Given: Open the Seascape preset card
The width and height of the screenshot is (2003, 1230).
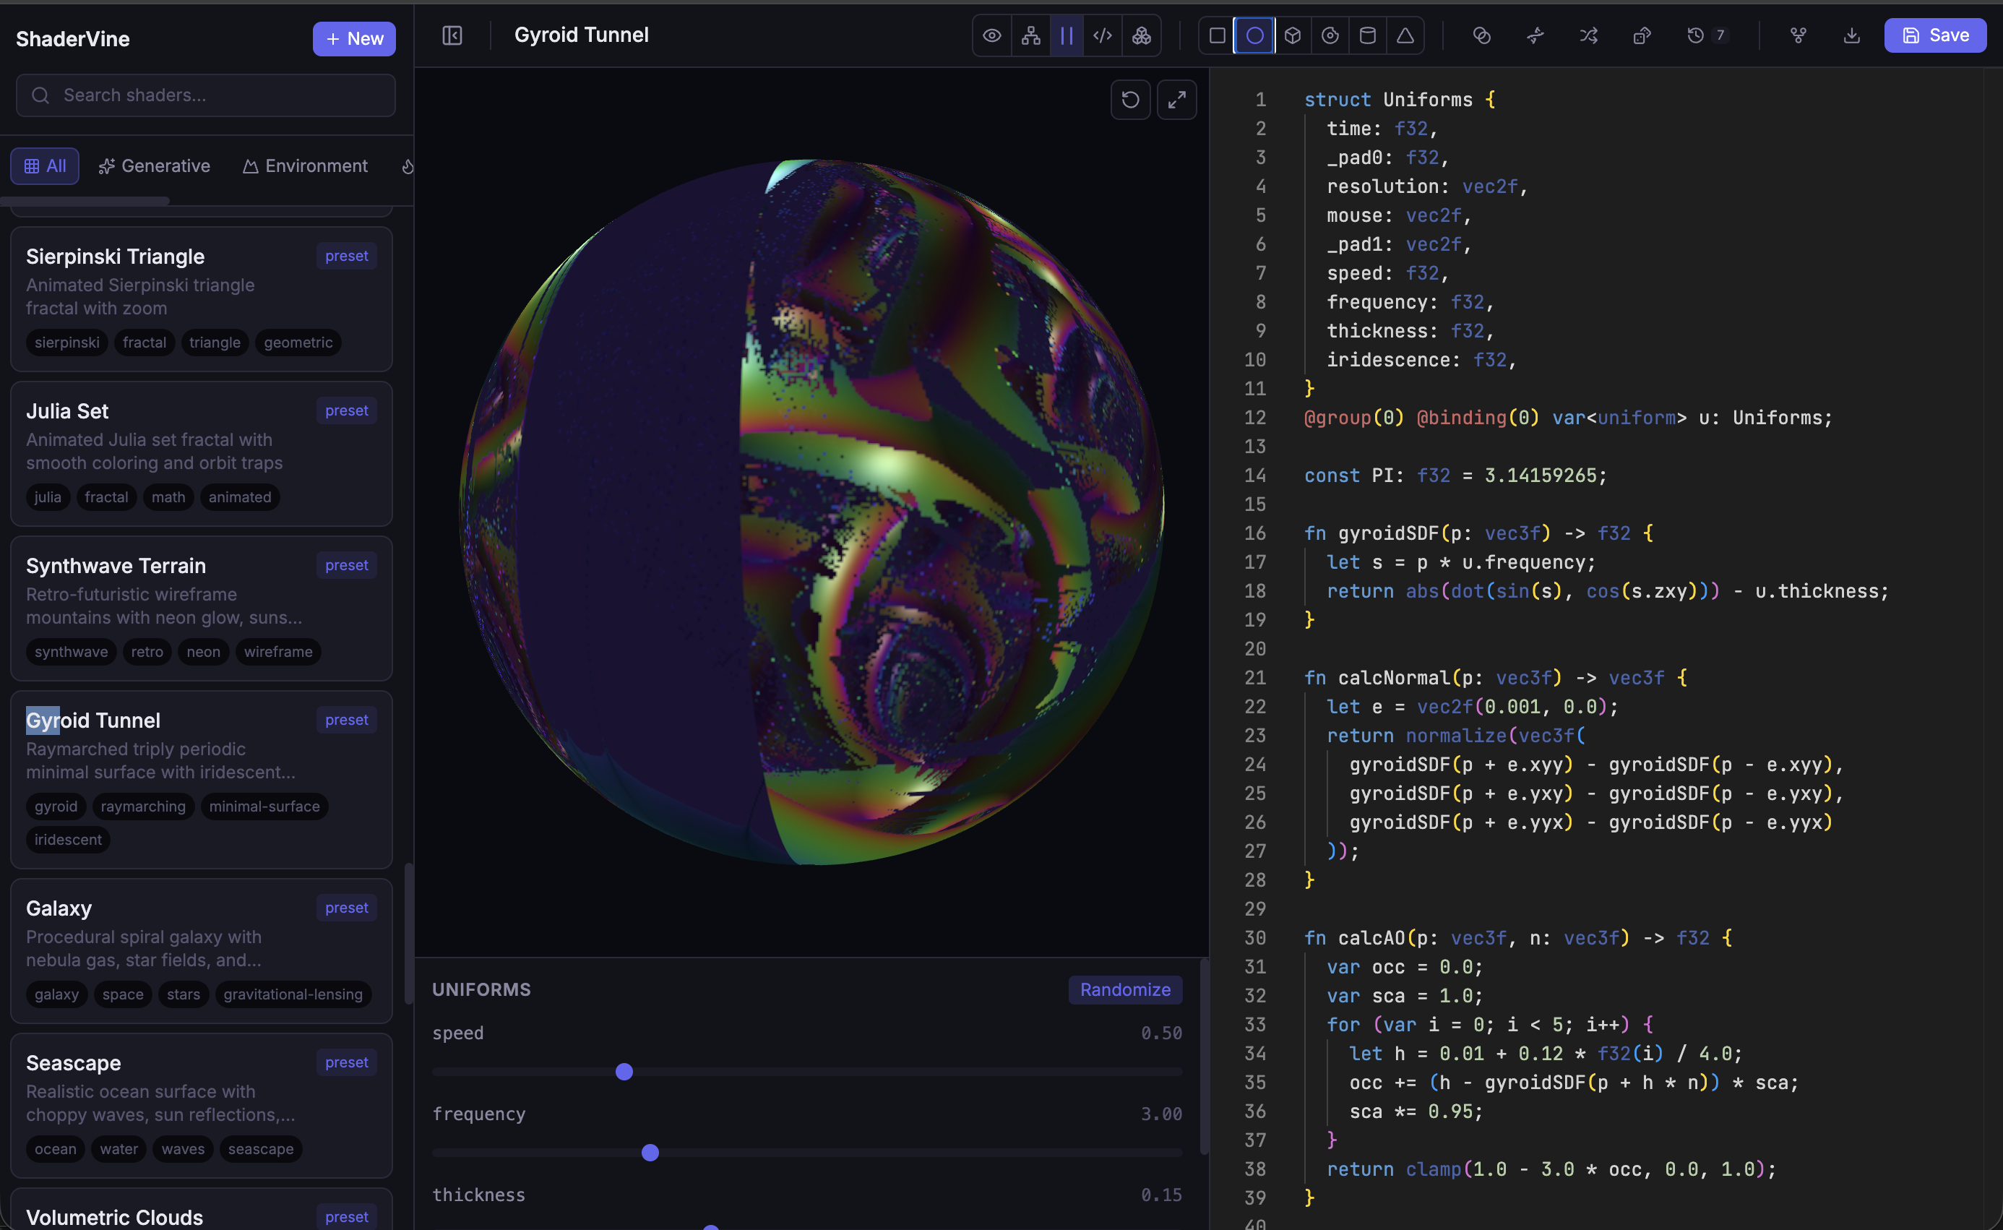Looking at the screenshot, I should tap(202, 1106).
